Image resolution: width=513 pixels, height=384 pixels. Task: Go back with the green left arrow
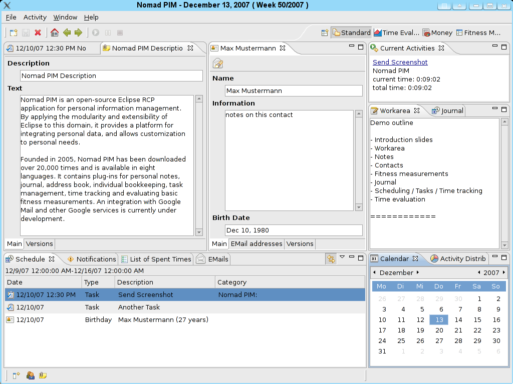67,32
